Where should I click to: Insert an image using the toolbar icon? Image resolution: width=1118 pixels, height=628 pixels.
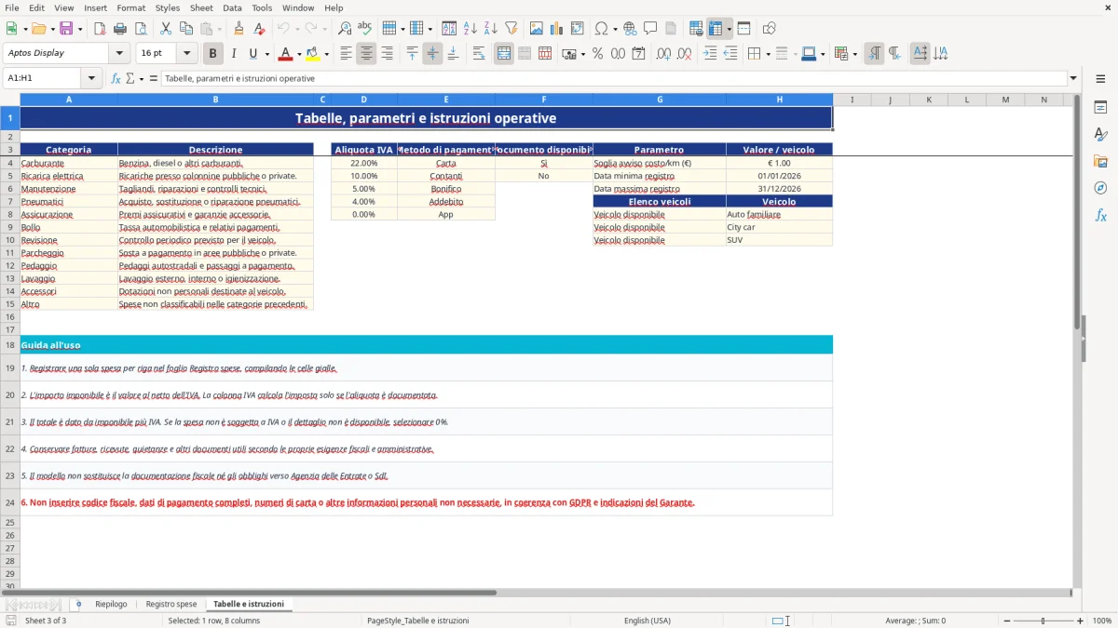[x=537, y=29]
